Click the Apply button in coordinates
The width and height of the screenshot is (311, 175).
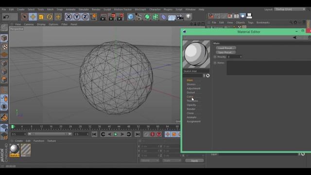click(194, 161)
